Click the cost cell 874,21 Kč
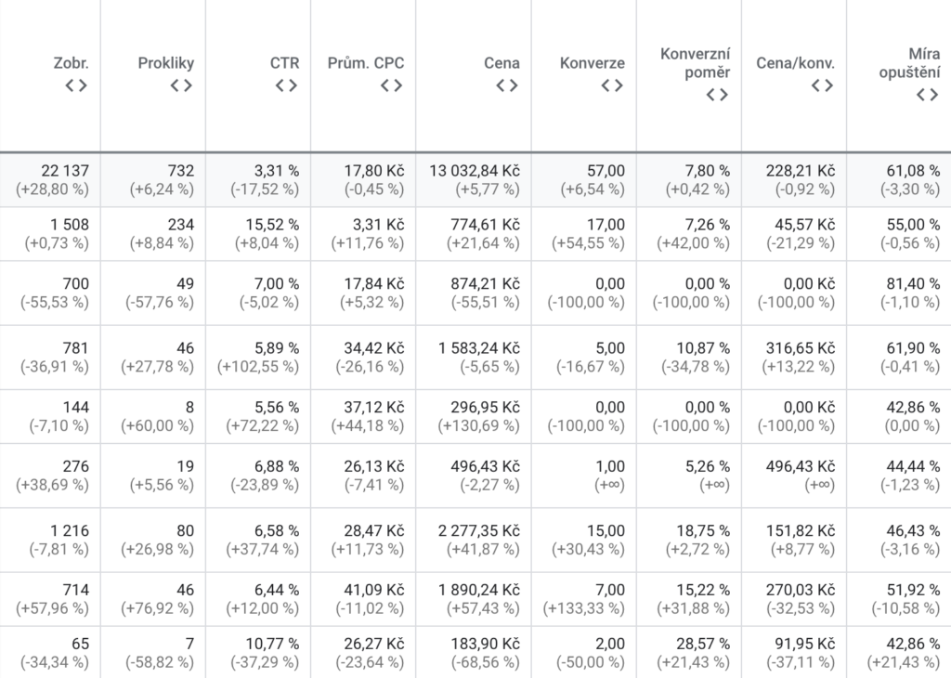The image size is (951, 678). pyautogui.click(x=485, y=284)
